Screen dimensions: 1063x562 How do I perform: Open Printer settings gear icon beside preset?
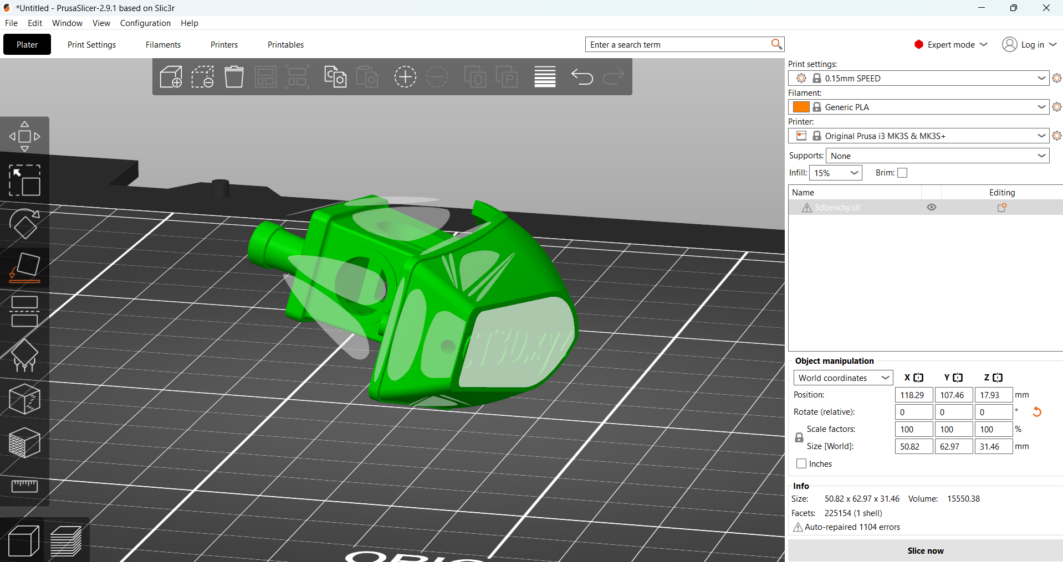tap(1057, 136)
